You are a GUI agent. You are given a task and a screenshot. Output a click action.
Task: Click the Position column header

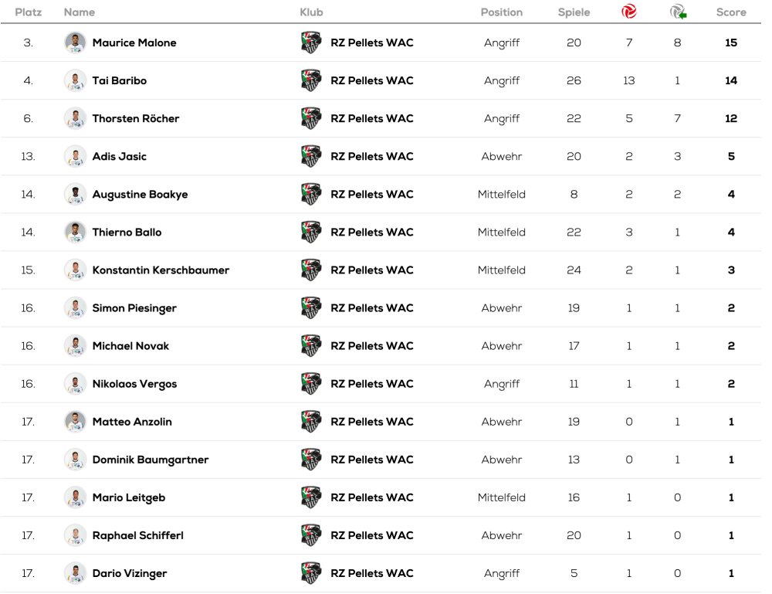[501, 12]
